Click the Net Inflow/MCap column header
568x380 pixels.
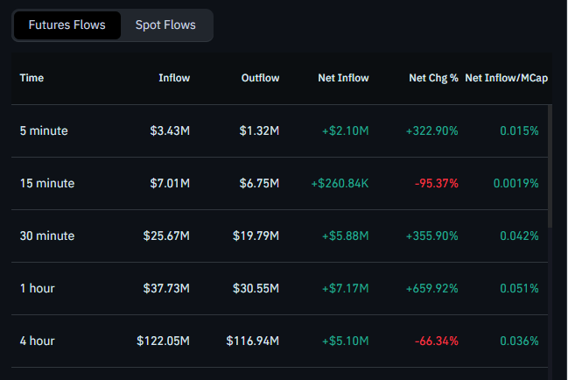click(507, 78)
